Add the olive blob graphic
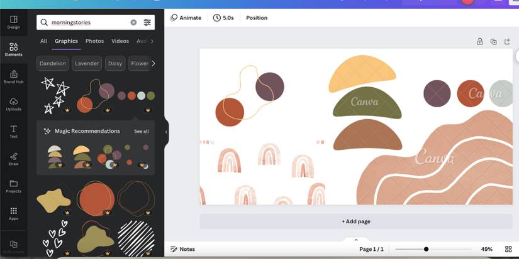The width and height of the screenshot is (519, 259). [94, 240]
